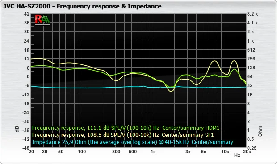Click the green HDM1 frequency response legend line
The height and width of the screenshot is (164, 277).
(126, 128)
